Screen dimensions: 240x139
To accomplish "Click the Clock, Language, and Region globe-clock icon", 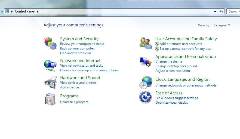I will pos(146,82).
